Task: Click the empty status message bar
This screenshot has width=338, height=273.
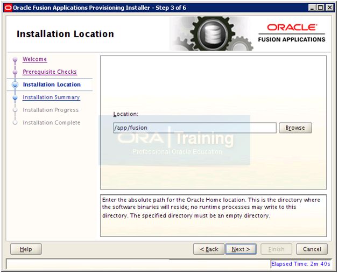Action: point(138,264)
